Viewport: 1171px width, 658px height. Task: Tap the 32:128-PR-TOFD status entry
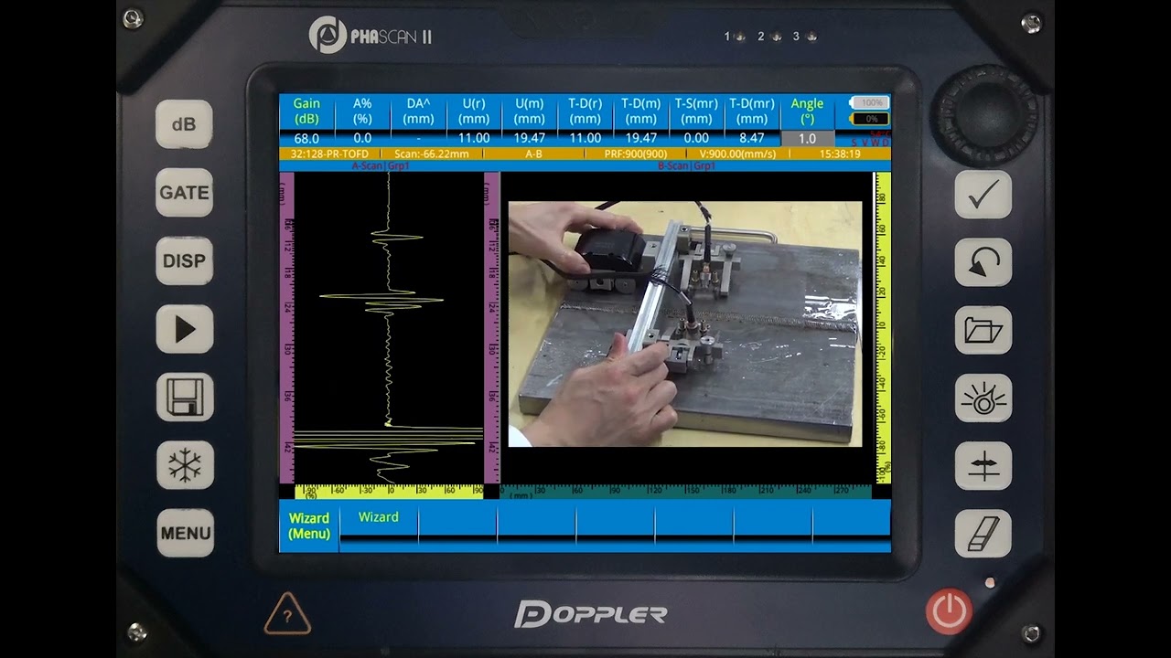point(329,154)
